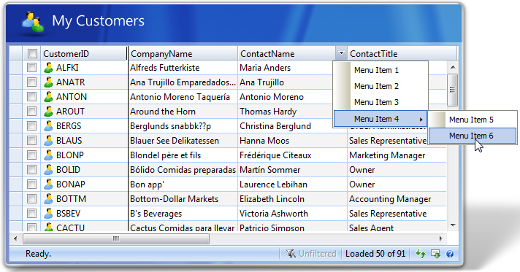Check the BOLID row checkbox
The height and width of the screenshot is (272, 520).
pyautogui.click(x=32, y=170)
